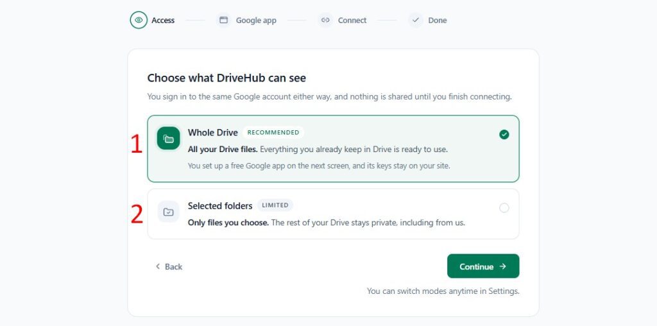Go to the Connect step label

tap(352, 20)
